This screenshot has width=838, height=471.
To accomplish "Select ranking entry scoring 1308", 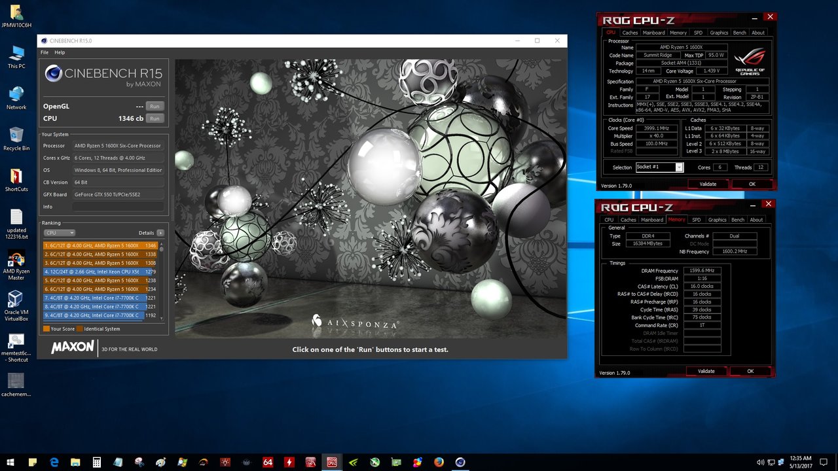I will pyautogui.click(x=100, y=262).
